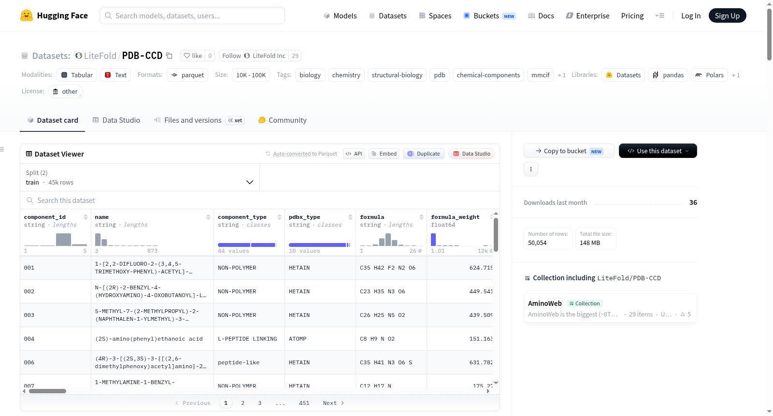Click the Log In link
The image size is (773, 416).
coord(691,15)
